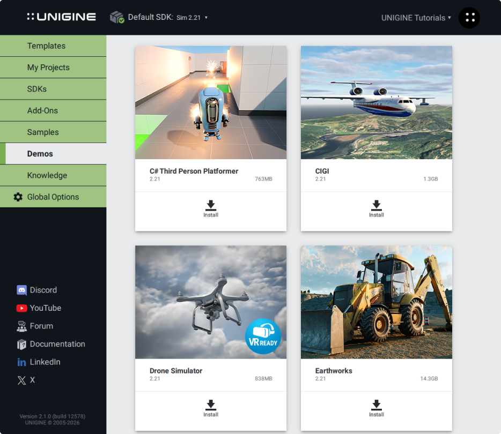Open the LinkedIn link

coord(45,362)
